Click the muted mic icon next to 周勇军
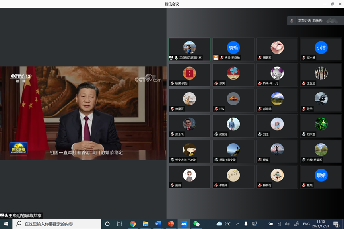This screenshot has width=344, height=229. [260, 58]
